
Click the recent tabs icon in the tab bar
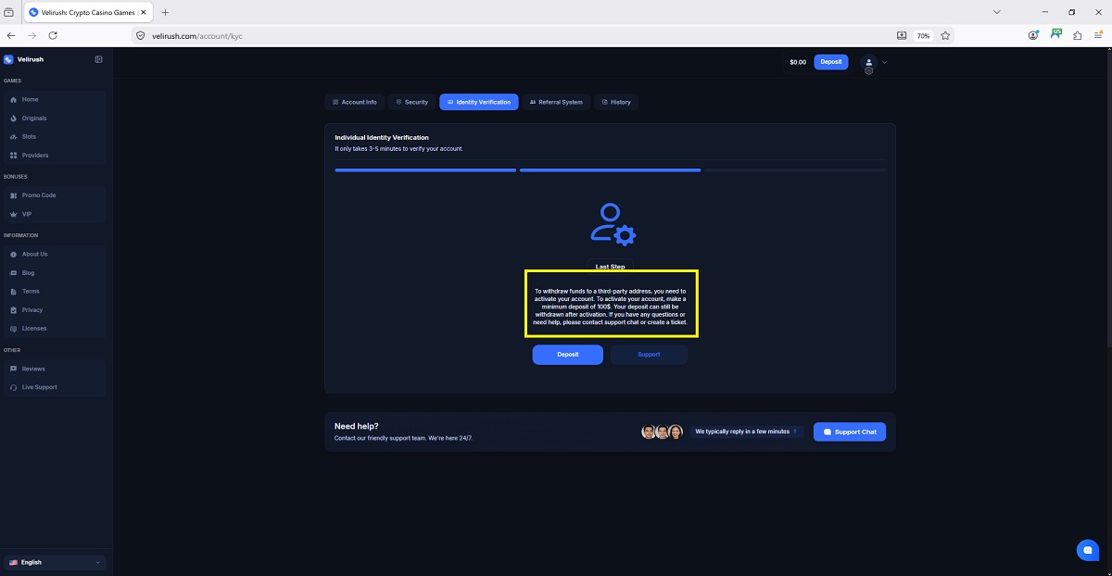9,12
